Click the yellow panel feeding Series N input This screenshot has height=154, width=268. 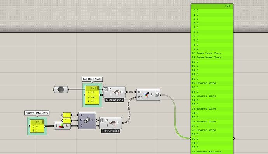[x=67, y=121]
